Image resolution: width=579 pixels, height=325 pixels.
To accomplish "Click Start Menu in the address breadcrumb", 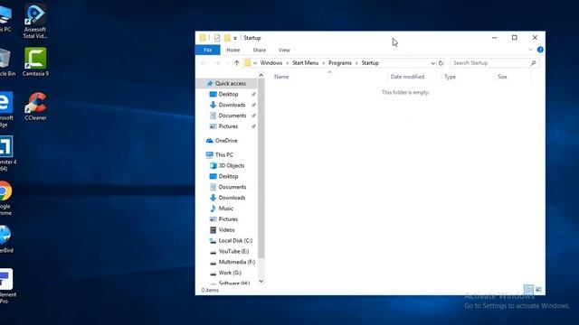I will point(306,63).
